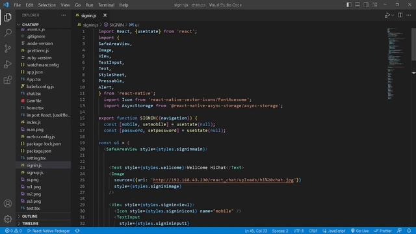Image resolution: width=416 pixels, height=234 pixels.
Task: Open man.png in the explorer
Action: pyautogui.click(x=34, y=129)
